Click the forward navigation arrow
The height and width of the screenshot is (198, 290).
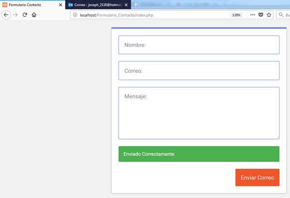15,15
